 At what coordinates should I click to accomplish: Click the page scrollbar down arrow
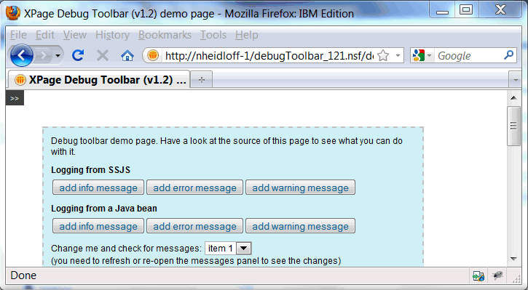click(x=513, y=259)
